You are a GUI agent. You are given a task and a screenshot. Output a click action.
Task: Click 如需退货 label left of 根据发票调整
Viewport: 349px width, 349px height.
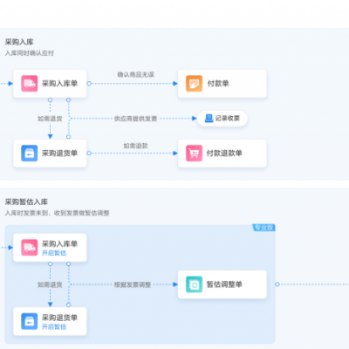tap(50, 284)
